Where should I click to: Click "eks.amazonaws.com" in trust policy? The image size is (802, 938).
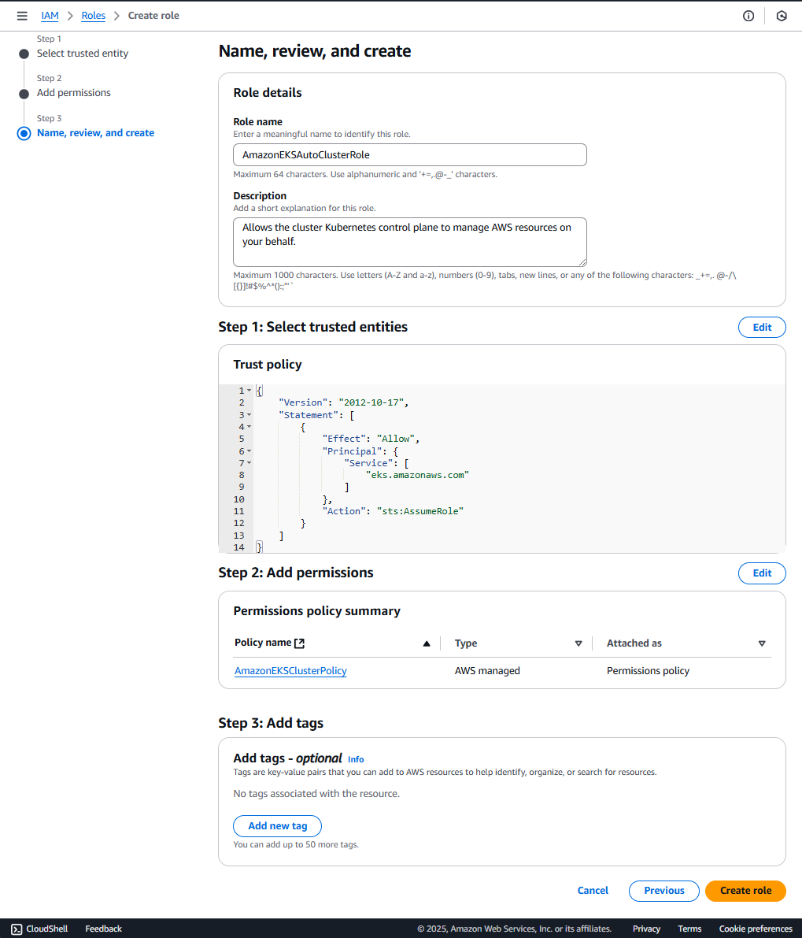417,475
